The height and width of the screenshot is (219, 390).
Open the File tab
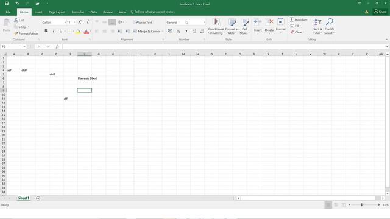pyautogui.click(x=8, y=12)
